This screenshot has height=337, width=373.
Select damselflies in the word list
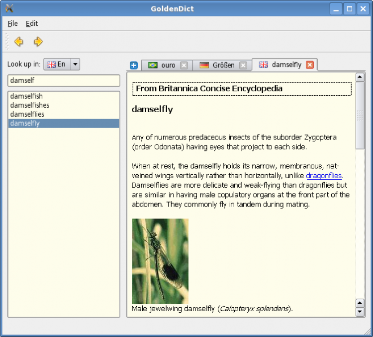click(x=64, y=114)
